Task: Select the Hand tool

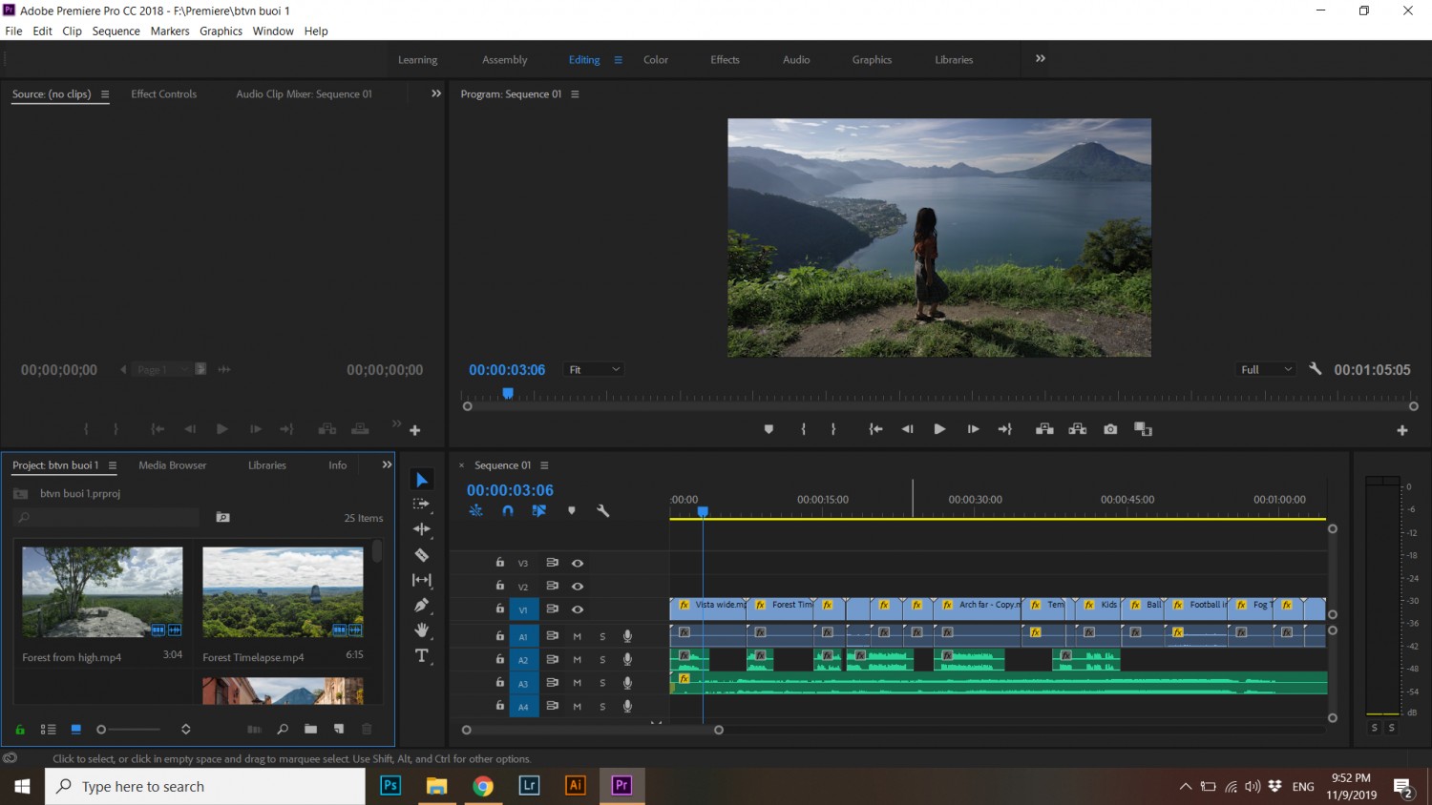Action: pyautogui.click(x=422, y=630)
